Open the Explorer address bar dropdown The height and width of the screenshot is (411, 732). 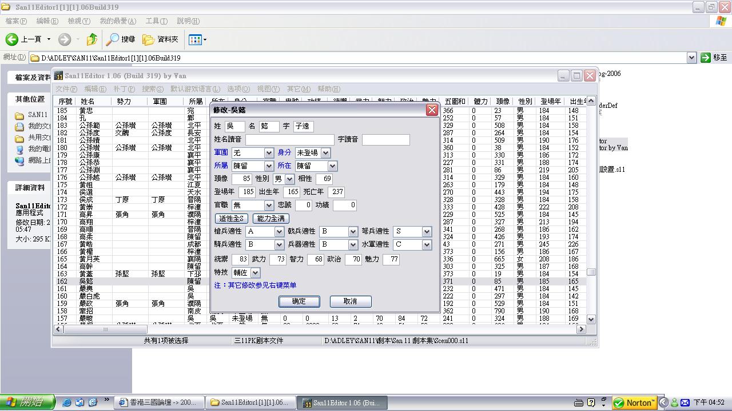(x=691, y=58)
